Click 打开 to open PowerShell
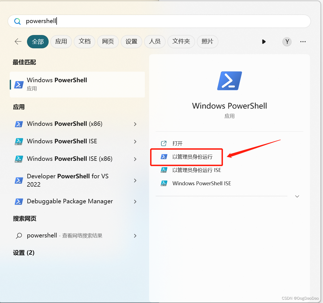 [177, 144]
